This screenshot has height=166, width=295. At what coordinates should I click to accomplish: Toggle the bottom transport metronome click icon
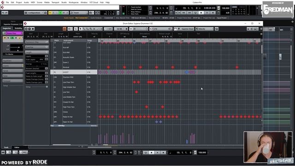click(x=195, y=153)
